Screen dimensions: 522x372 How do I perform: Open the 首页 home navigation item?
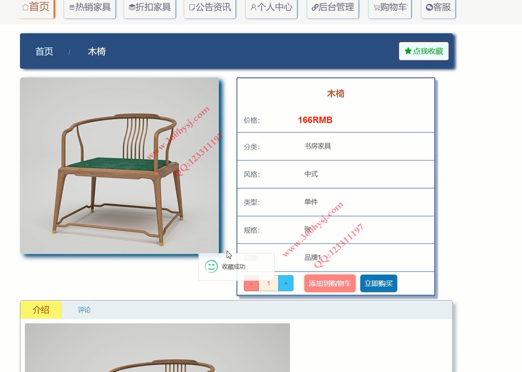click(37, 8)
